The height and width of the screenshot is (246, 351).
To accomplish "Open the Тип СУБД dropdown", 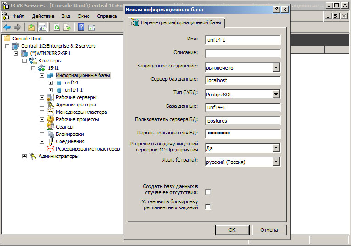I will 276,94.
